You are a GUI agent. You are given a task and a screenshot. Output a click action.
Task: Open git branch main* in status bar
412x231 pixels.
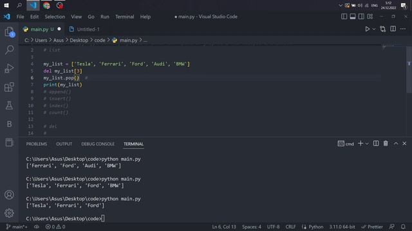(17, 227)
